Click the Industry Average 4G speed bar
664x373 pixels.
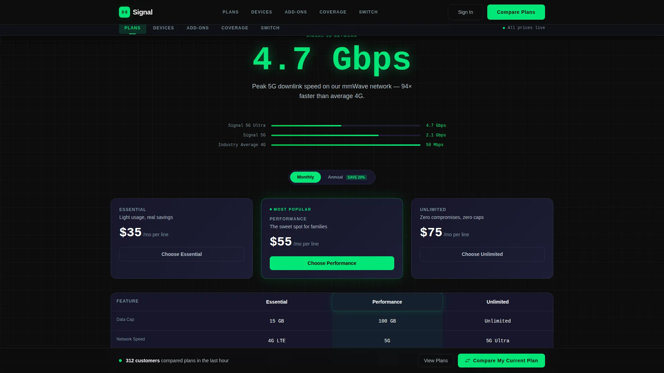tap(346, 145)
